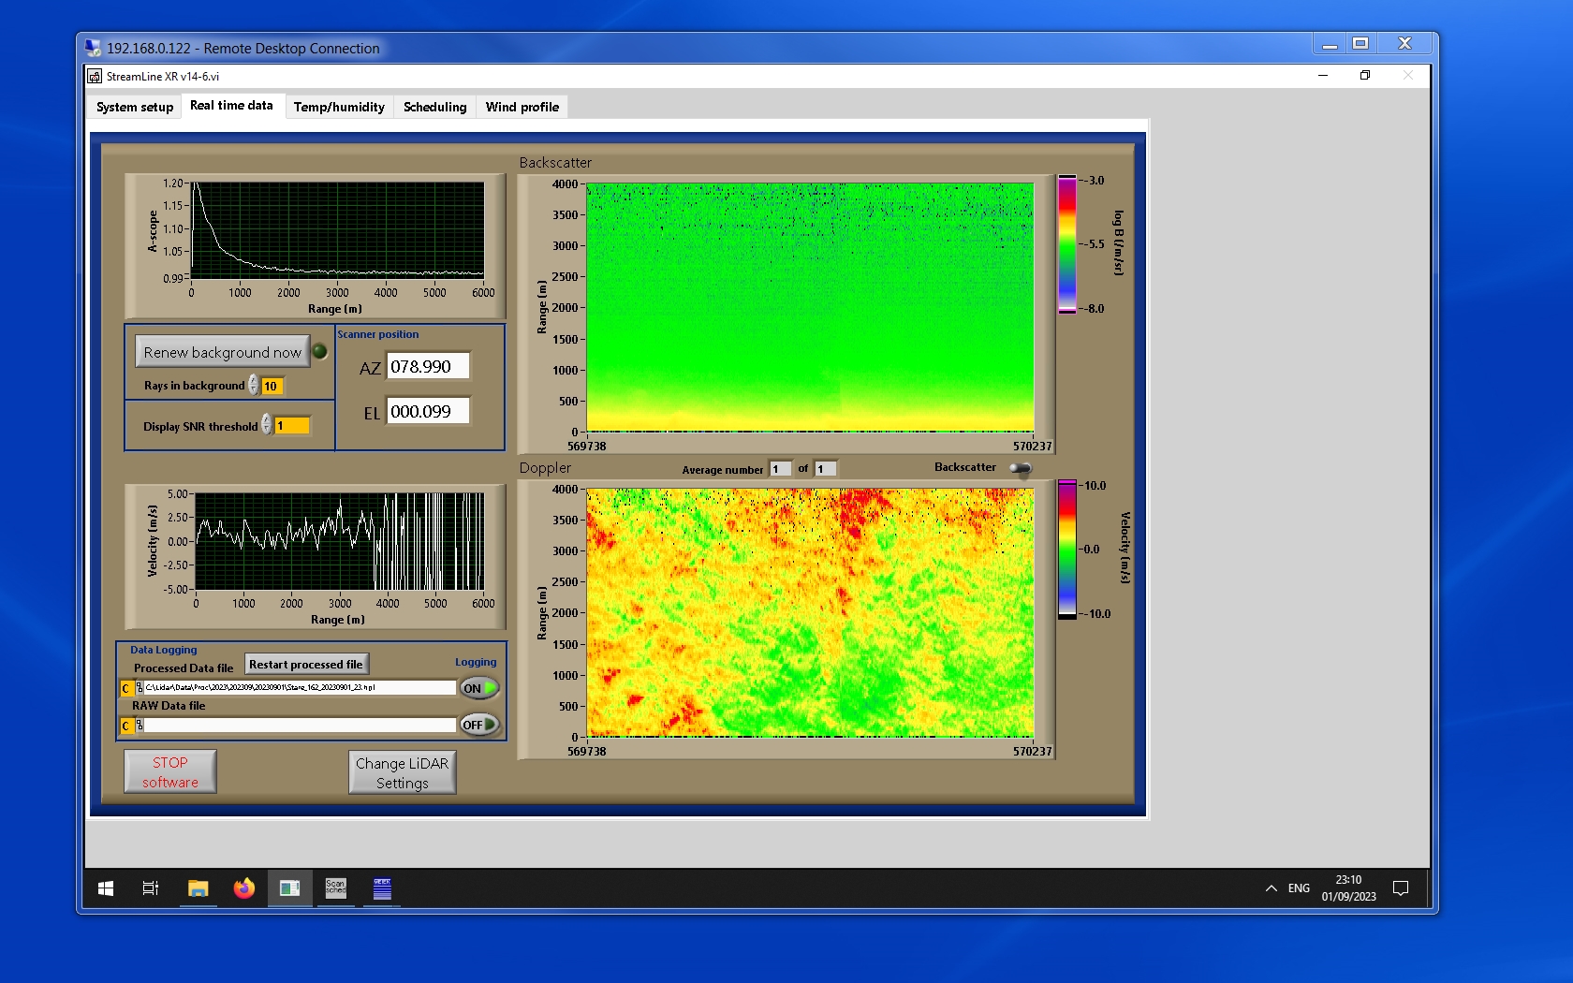Switch to the Wind profile tab

[522, 107]
